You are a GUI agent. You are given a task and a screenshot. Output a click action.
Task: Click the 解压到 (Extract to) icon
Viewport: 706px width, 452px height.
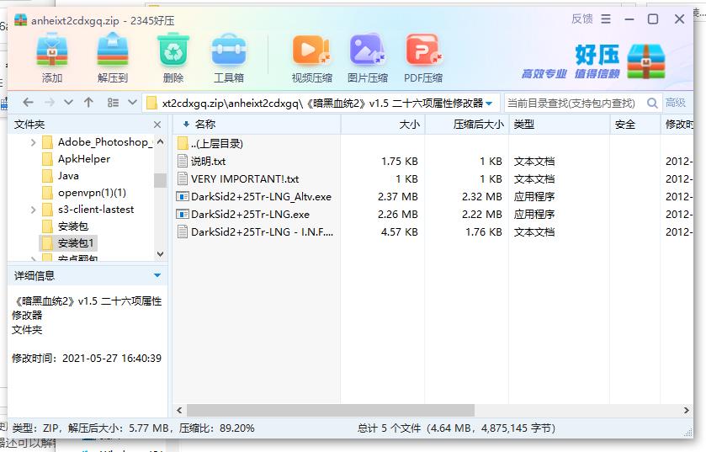pyautogui.click(x=113, y=50)
